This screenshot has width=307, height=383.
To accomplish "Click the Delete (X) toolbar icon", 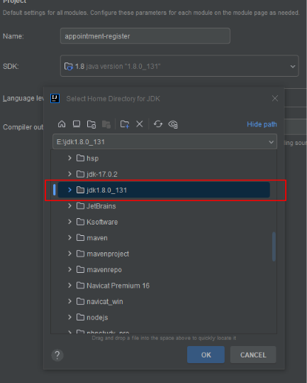I will pos(140,124).
